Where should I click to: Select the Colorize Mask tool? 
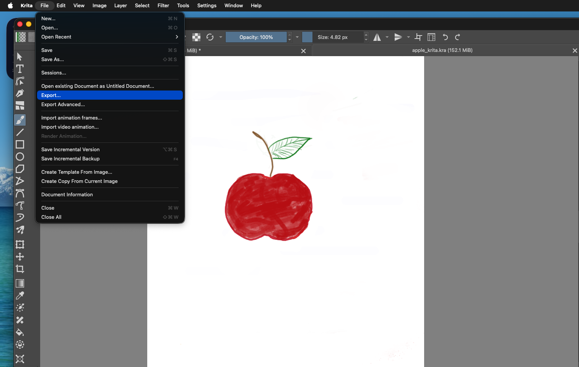coord(20,308)
